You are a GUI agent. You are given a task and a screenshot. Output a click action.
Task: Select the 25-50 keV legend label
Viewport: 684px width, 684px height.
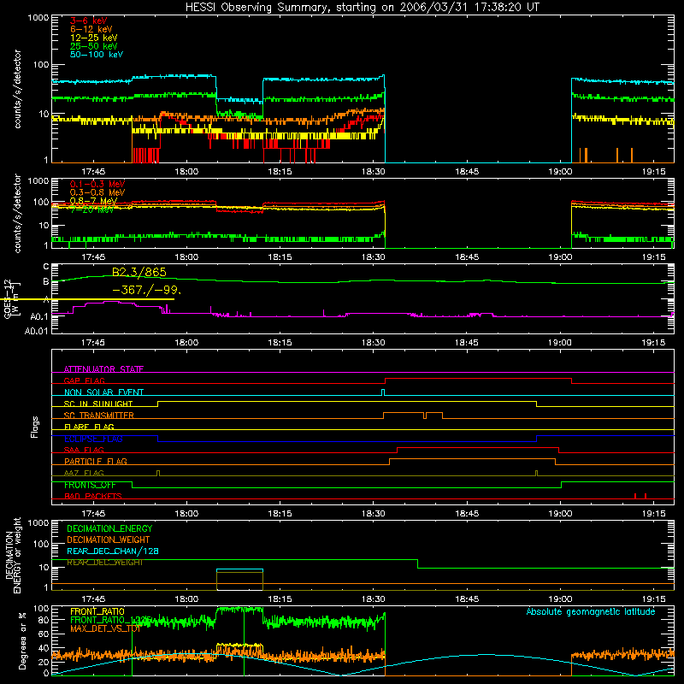coord(94,46)
